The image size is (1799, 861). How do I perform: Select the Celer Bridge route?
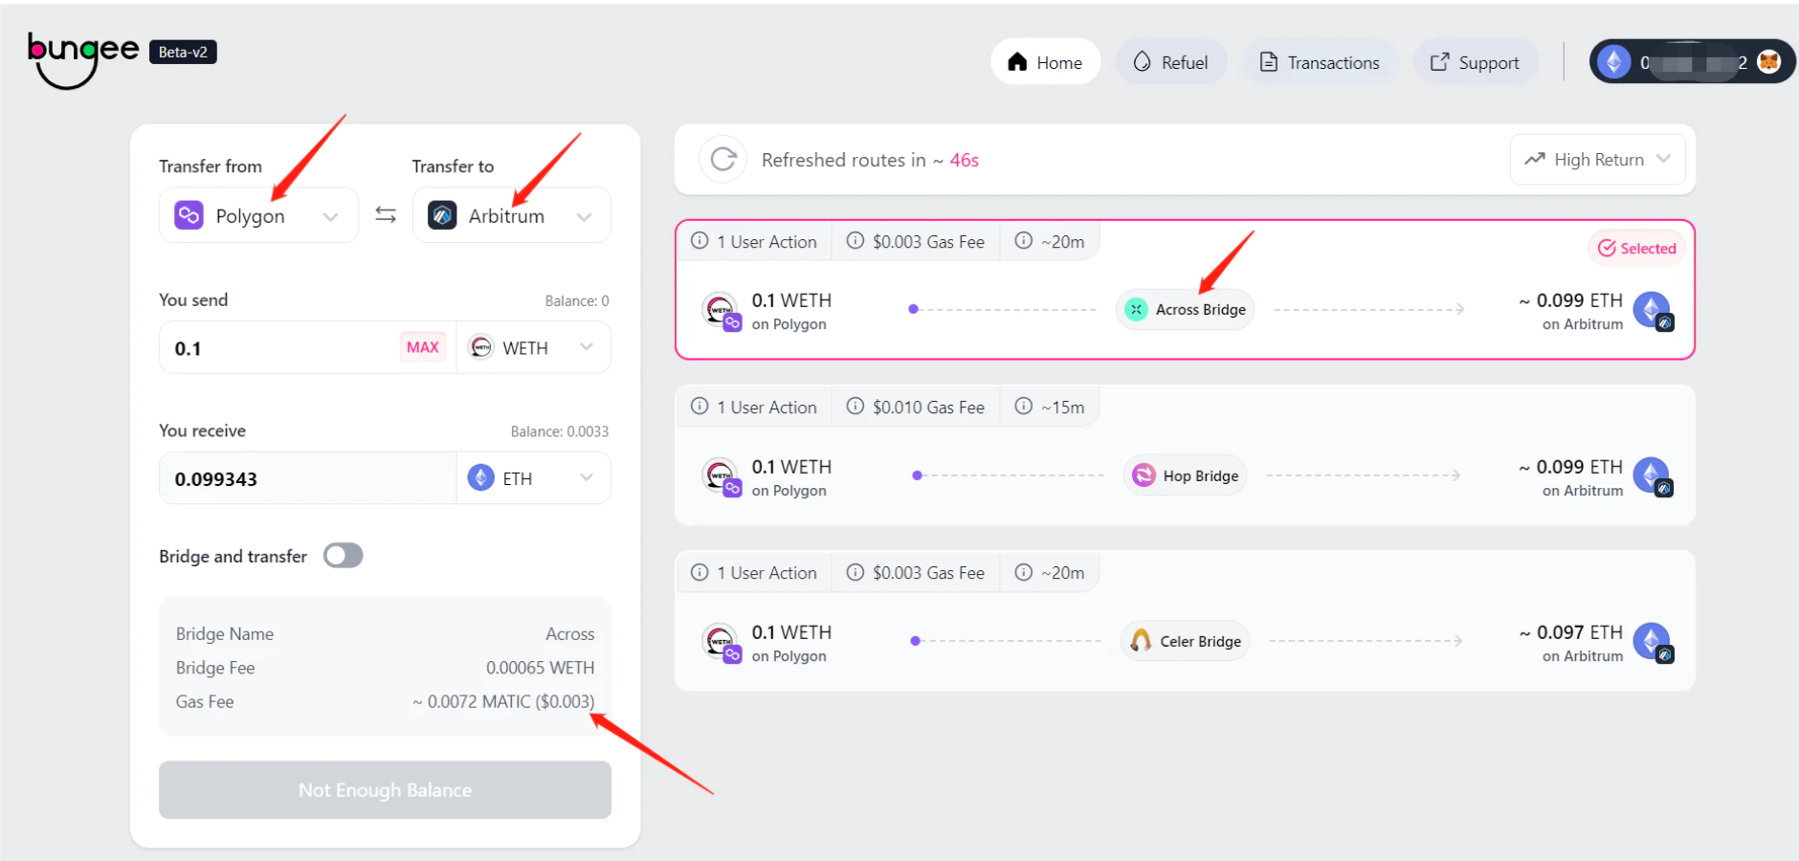click(1185, 621)
